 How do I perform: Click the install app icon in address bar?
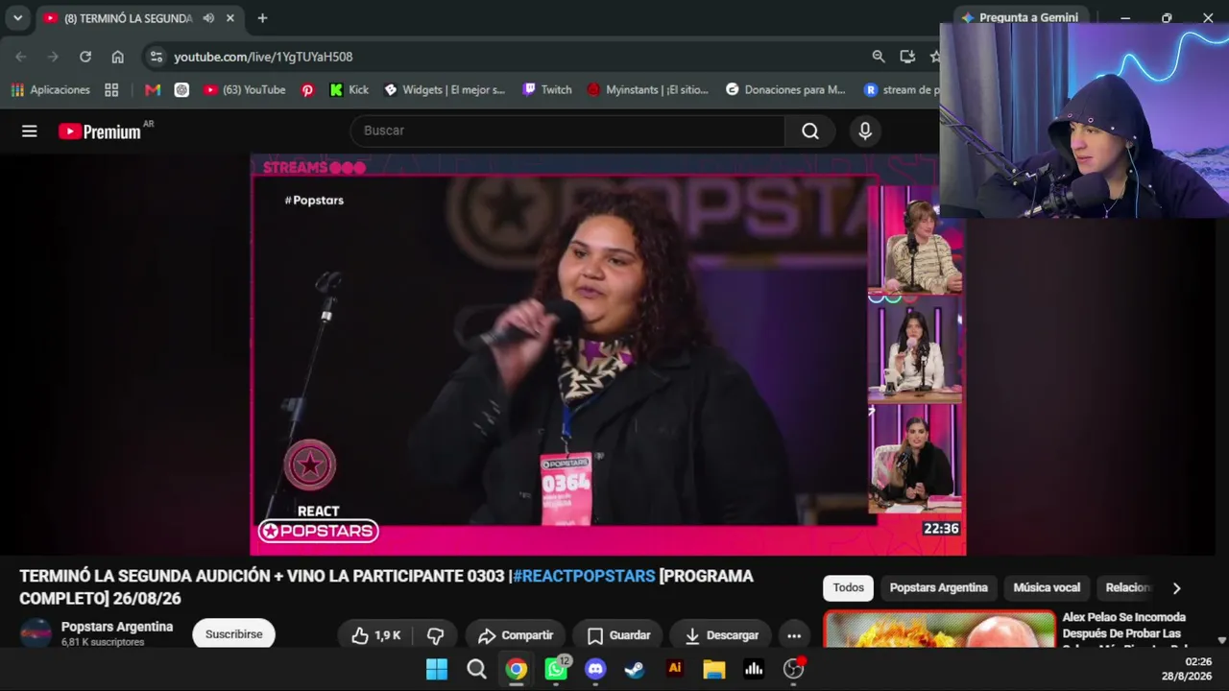(x=907, y=57)
